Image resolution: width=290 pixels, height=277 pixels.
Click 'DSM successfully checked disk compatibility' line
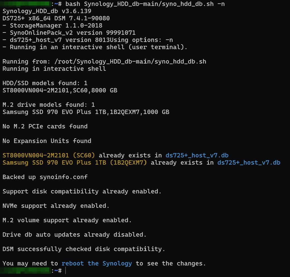point(84,249)
